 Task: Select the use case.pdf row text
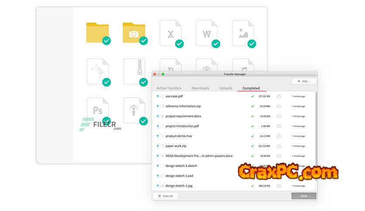(174, 96)
